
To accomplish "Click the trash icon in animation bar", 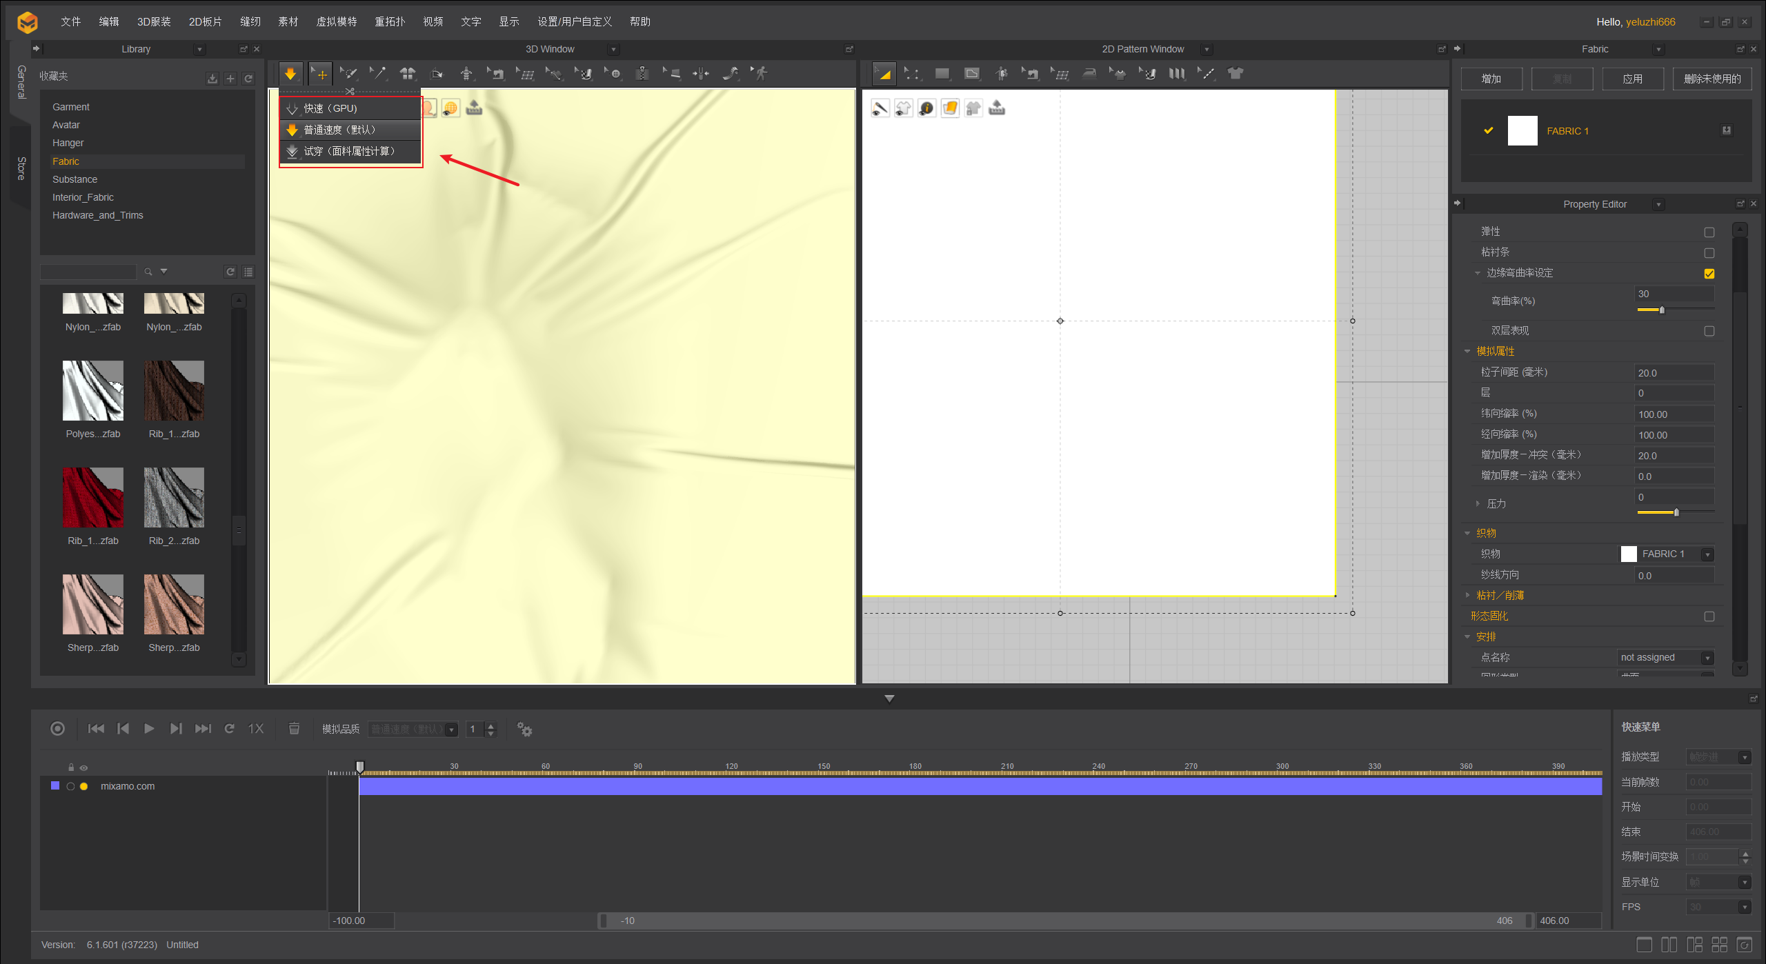I will click(x=294, y=729).
